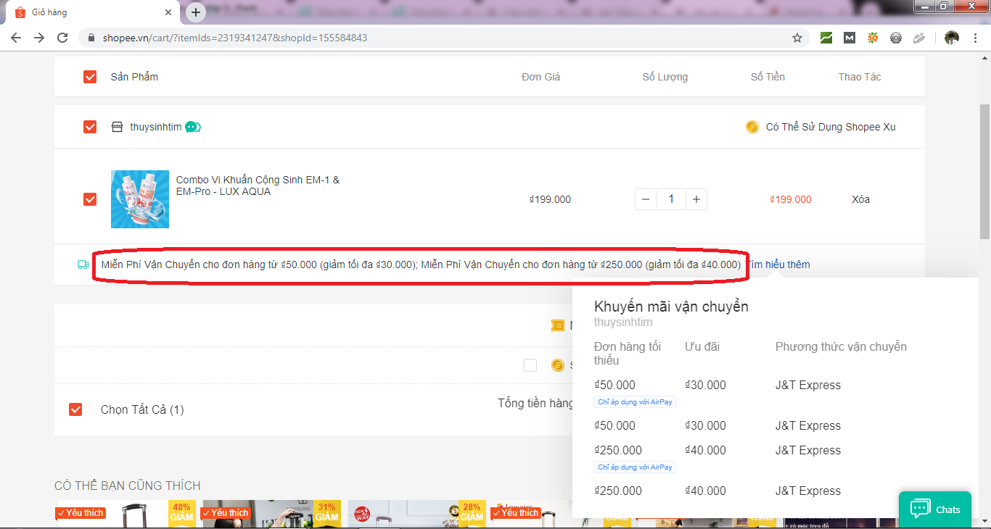Open the thuysinhtim shop name link
The height and width of the screenshot is (529, 991).
(x=156, y=127)
